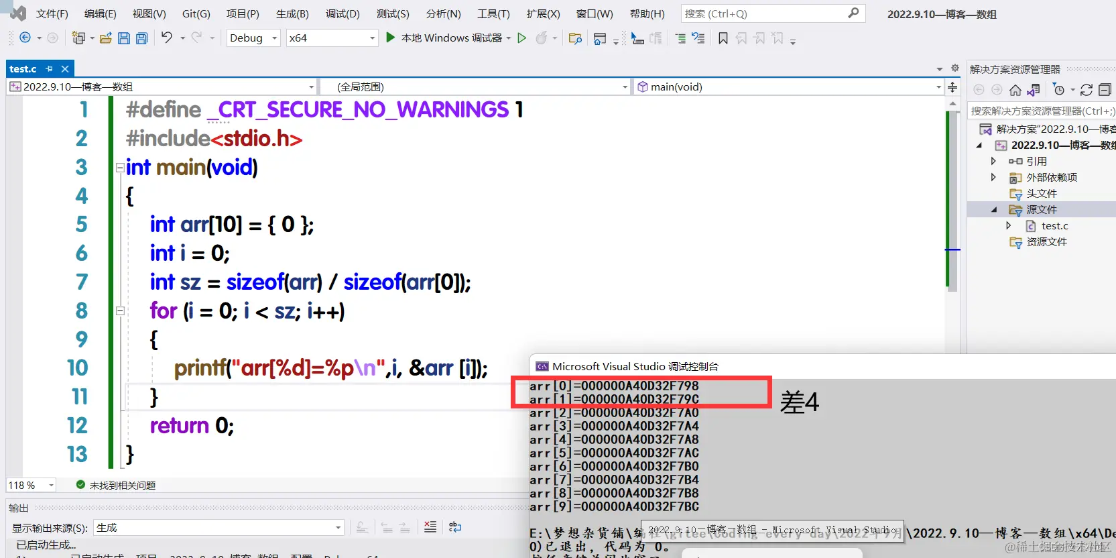1116x558 pixels.
Task: Open the 工具(T) menu
Action: coord(493,13)
